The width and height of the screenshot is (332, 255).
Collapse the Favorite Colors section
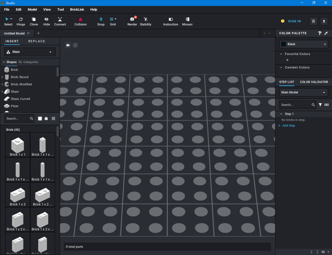(281, 54)
